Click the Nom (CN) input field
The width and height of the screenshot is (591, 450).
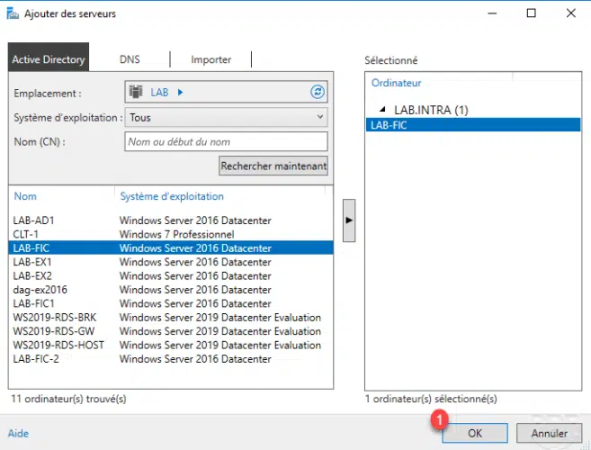(226, 141)
